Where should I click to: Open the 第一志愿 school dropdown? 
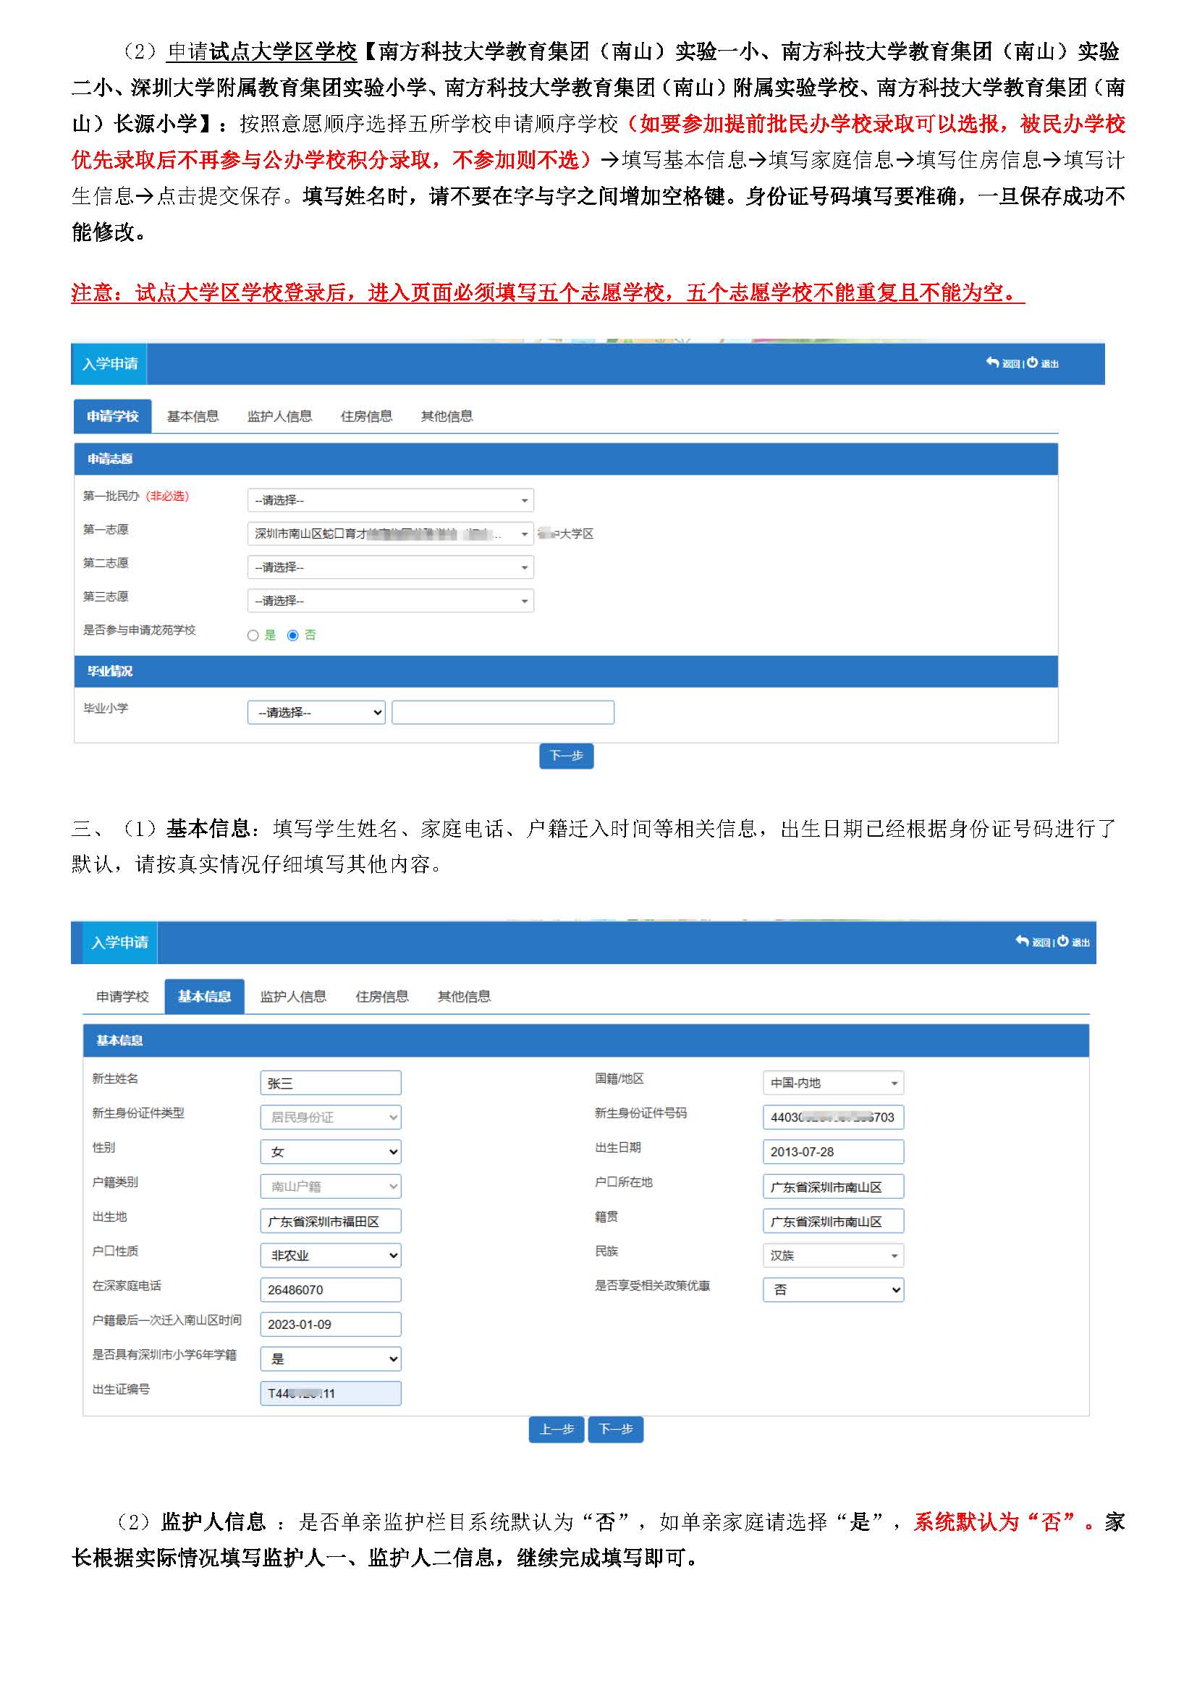(x=391, y=534)
